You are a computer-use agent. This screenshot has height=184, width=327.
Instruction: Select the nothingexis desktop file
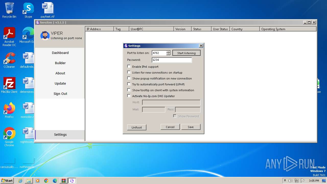tap(28, 163)
